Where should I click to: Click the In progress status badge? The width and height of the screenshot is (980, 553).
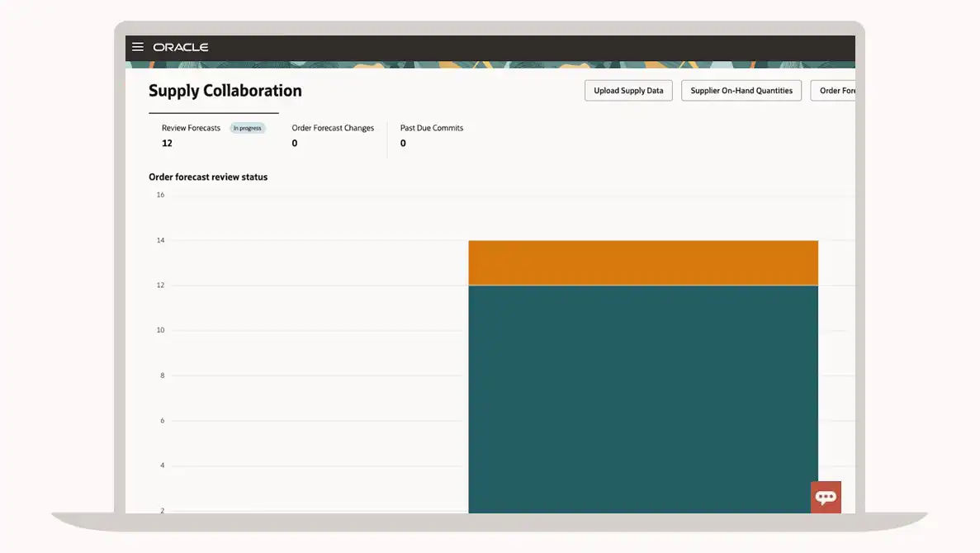click(247, 128)
